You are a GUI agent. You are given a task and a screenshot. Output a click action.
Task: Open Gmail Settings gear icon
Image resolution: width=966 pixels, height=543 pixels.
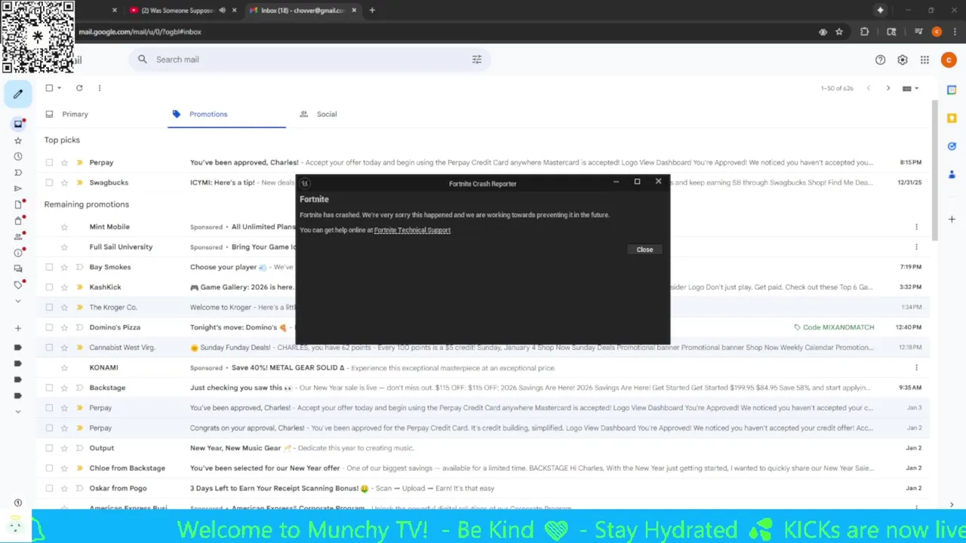(903, 60)
